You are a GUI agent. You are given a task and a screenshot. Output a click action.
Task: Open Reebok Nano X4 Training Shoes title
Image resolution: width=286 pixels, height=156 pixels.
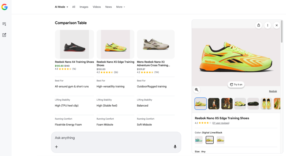click(x=74, y=62)
